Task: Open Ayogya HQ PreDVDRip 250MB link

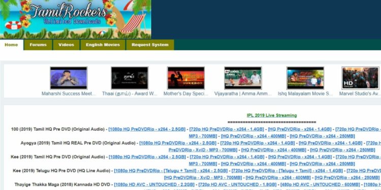Action: 342,150
